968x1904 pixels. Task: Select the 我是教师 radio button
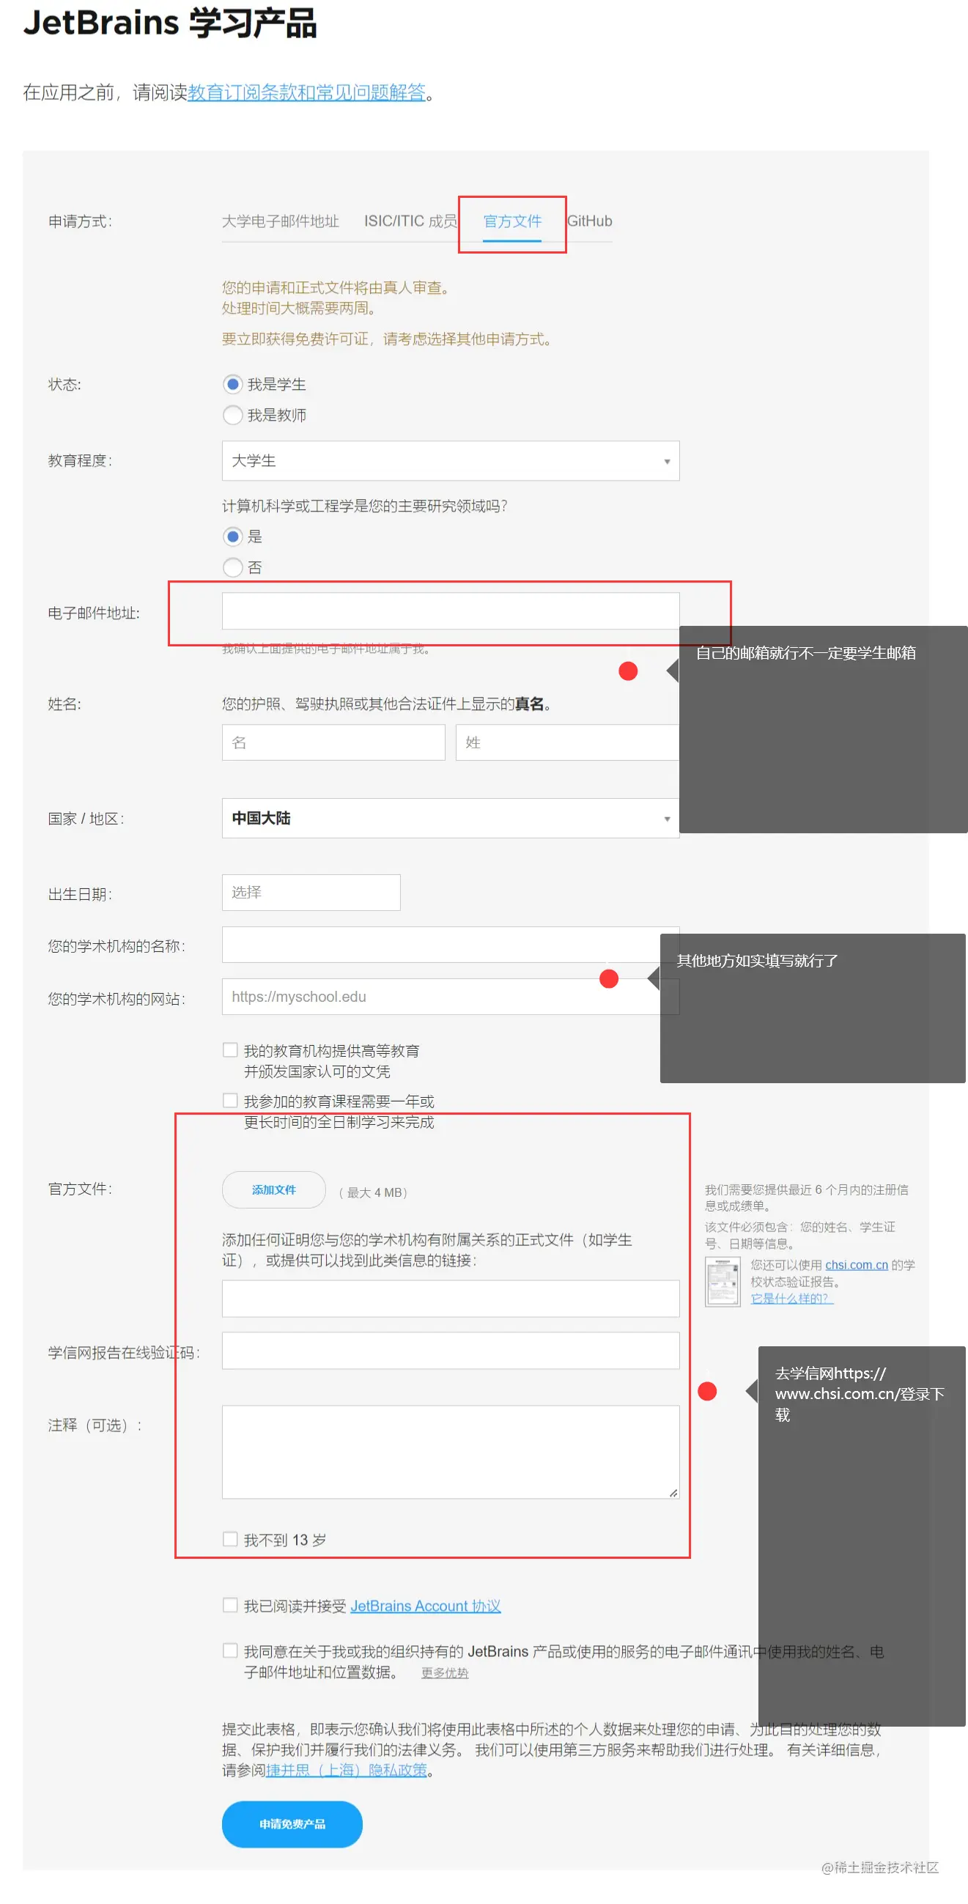pyautogui.click(x=233, y=415)
